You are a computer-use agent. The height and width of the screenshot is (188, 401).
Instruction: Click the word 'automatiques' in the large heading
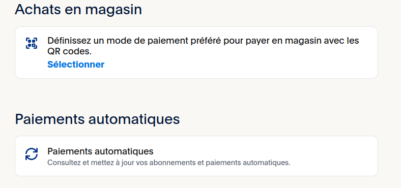tap(134, 119)
